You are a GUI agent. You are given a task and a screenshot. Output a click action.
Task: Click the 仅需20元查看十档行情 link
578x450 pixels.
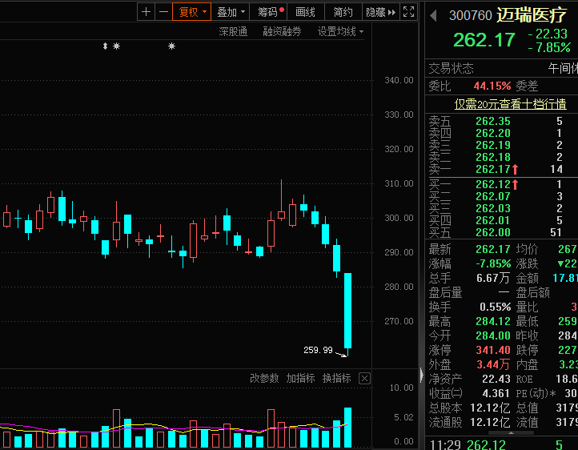tap(510, 104)
